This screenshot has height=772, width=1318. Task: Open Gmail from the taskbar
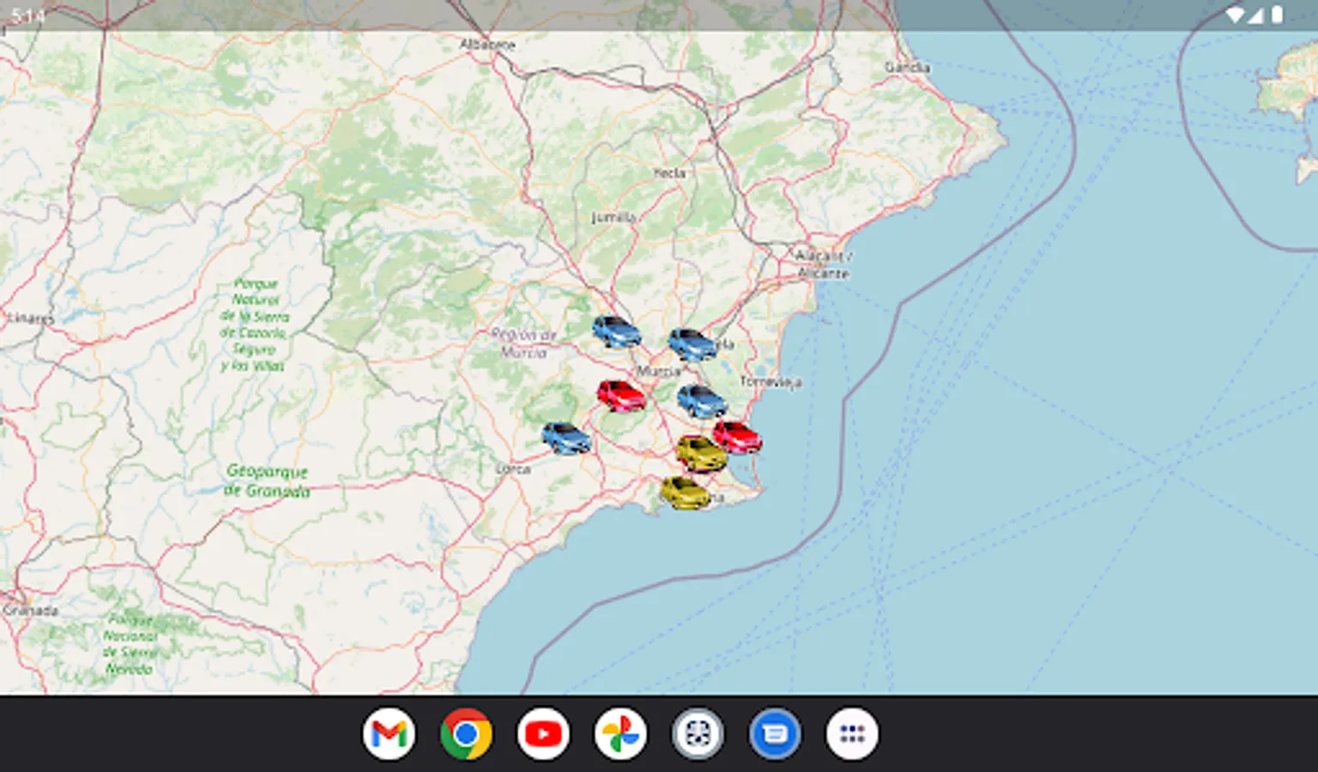click(389, 734)
